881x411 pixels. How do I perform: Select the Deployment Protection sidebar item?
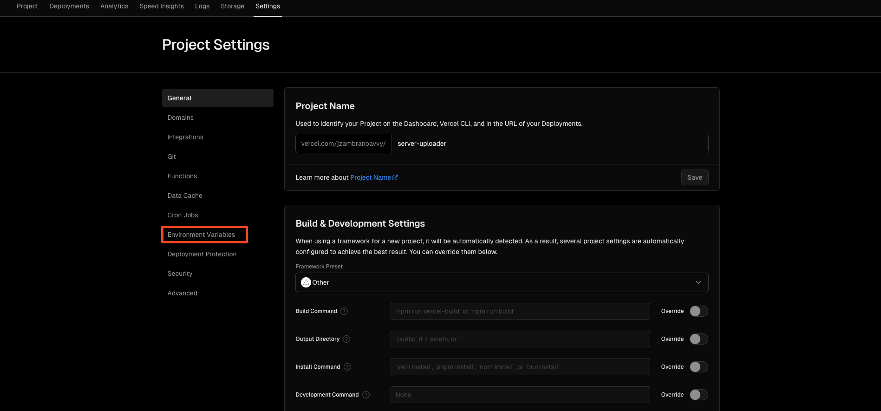pyautogui.click(x=202, y=254)
